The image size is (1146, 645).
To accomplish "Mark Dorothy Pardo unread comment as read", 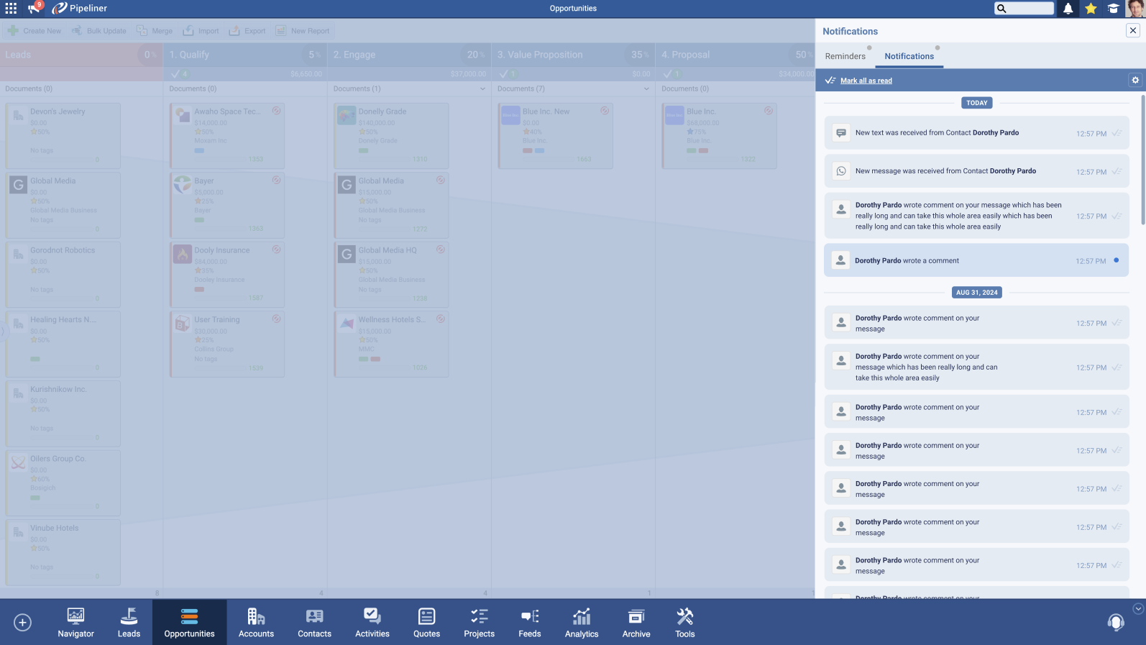I will (x=1116, y=260).
